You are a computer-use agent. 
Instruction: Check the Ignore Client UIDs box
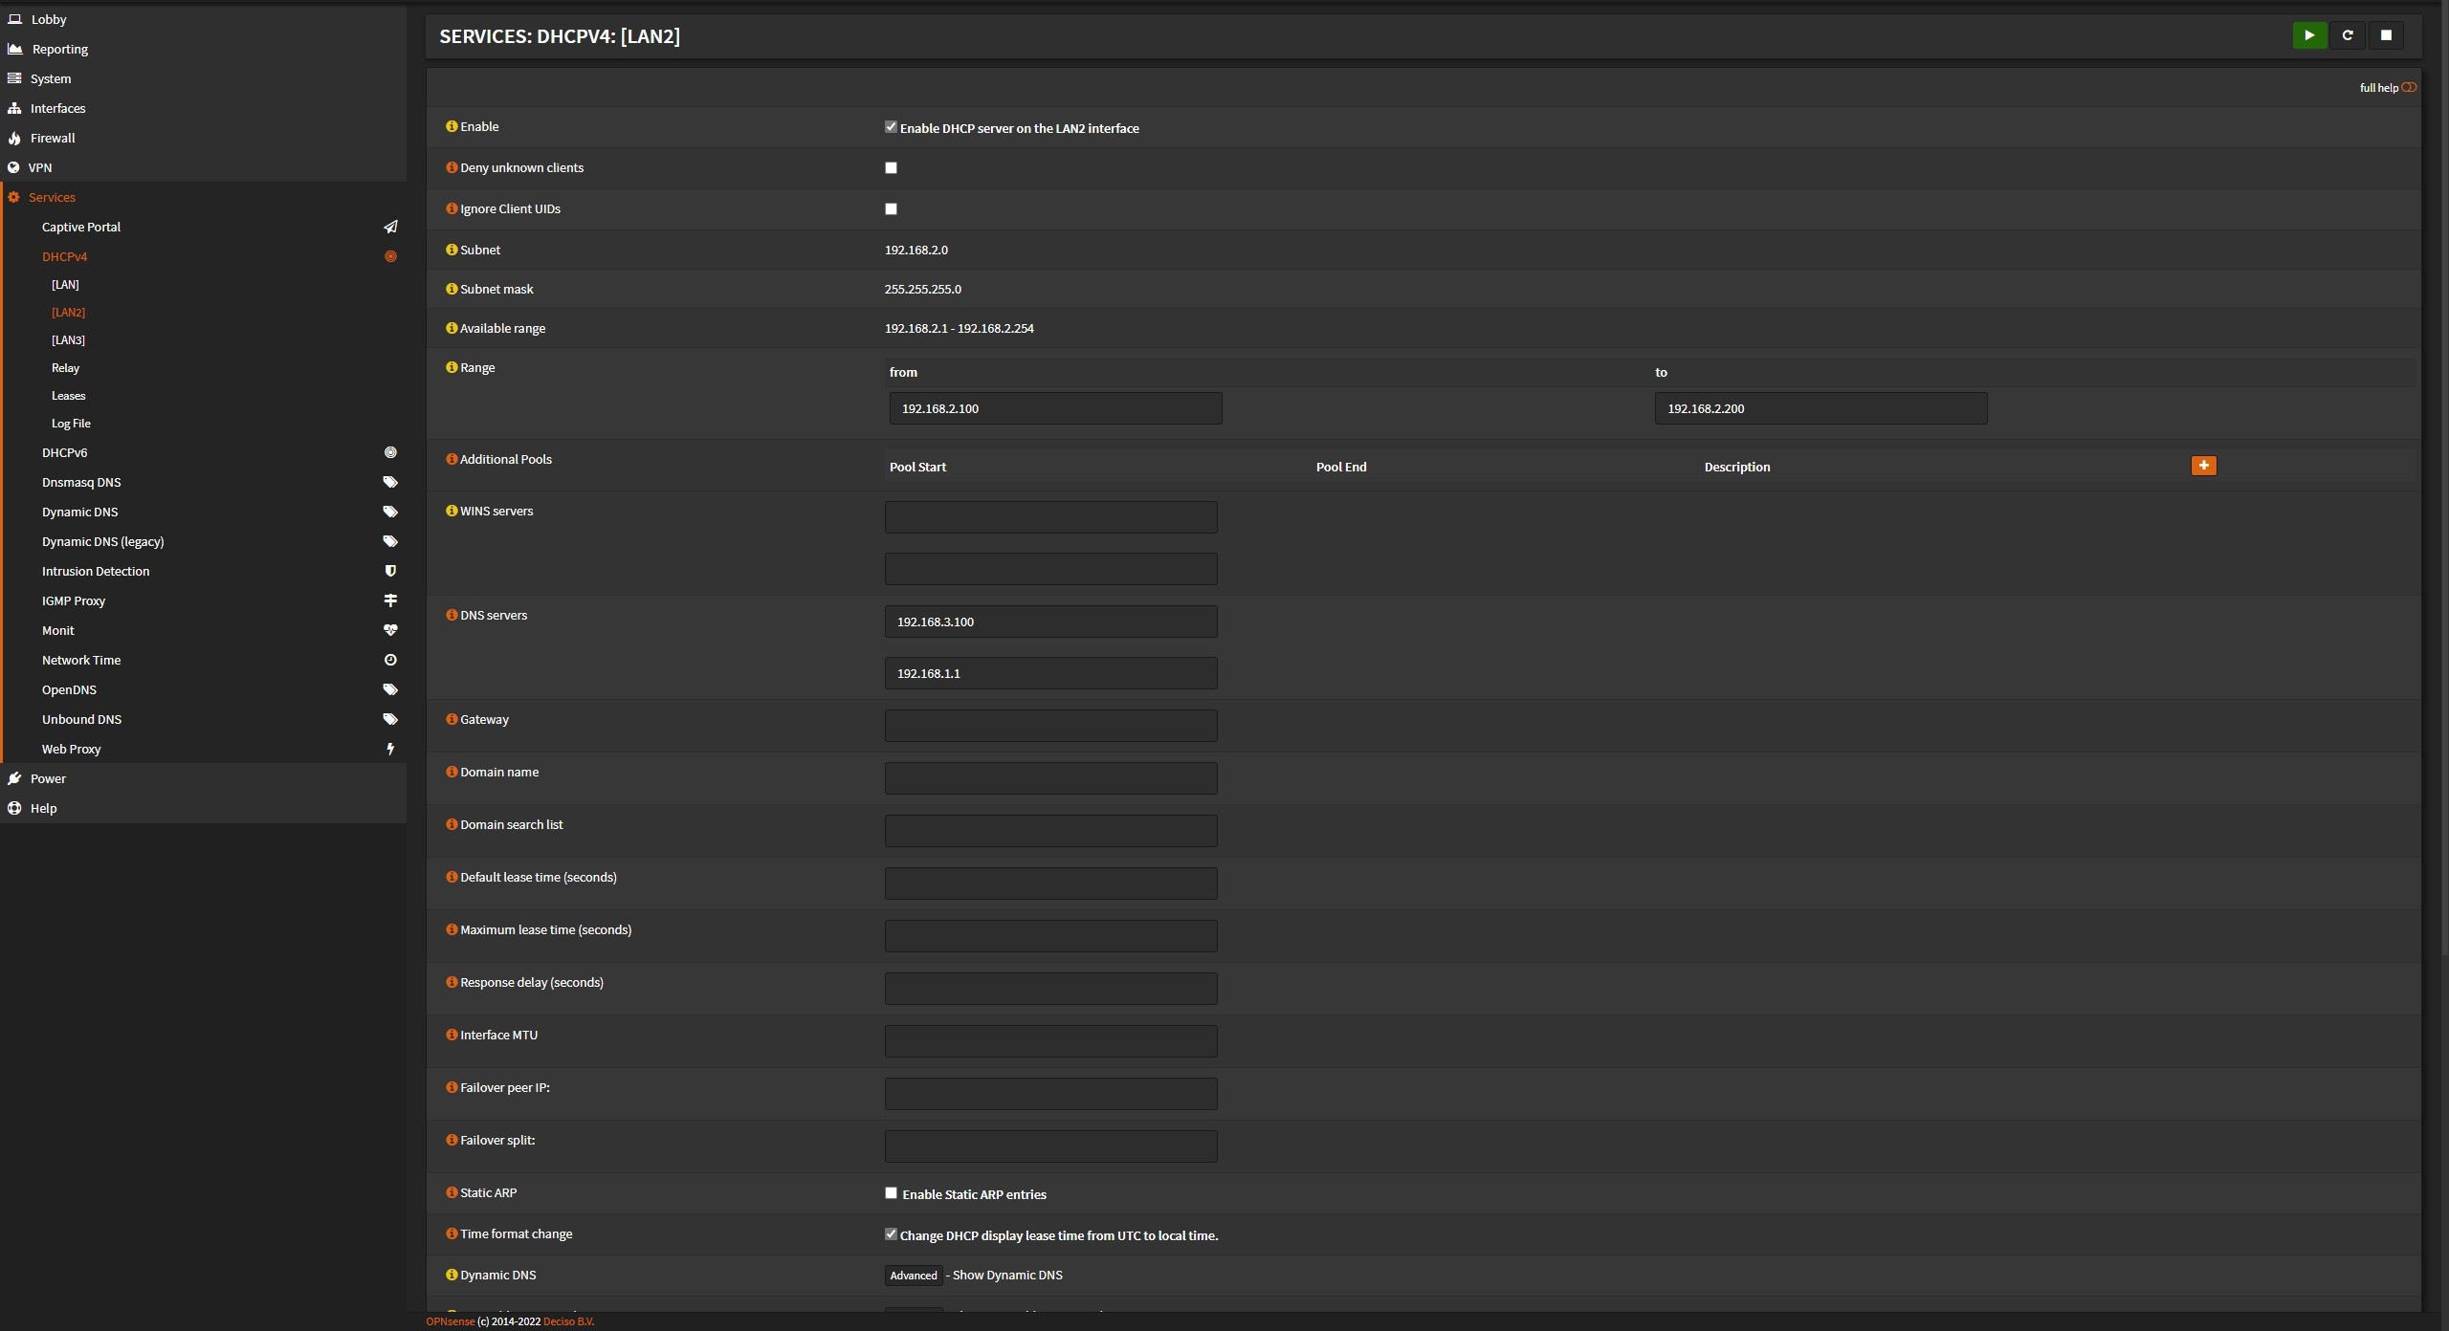(x=891, y=209)
